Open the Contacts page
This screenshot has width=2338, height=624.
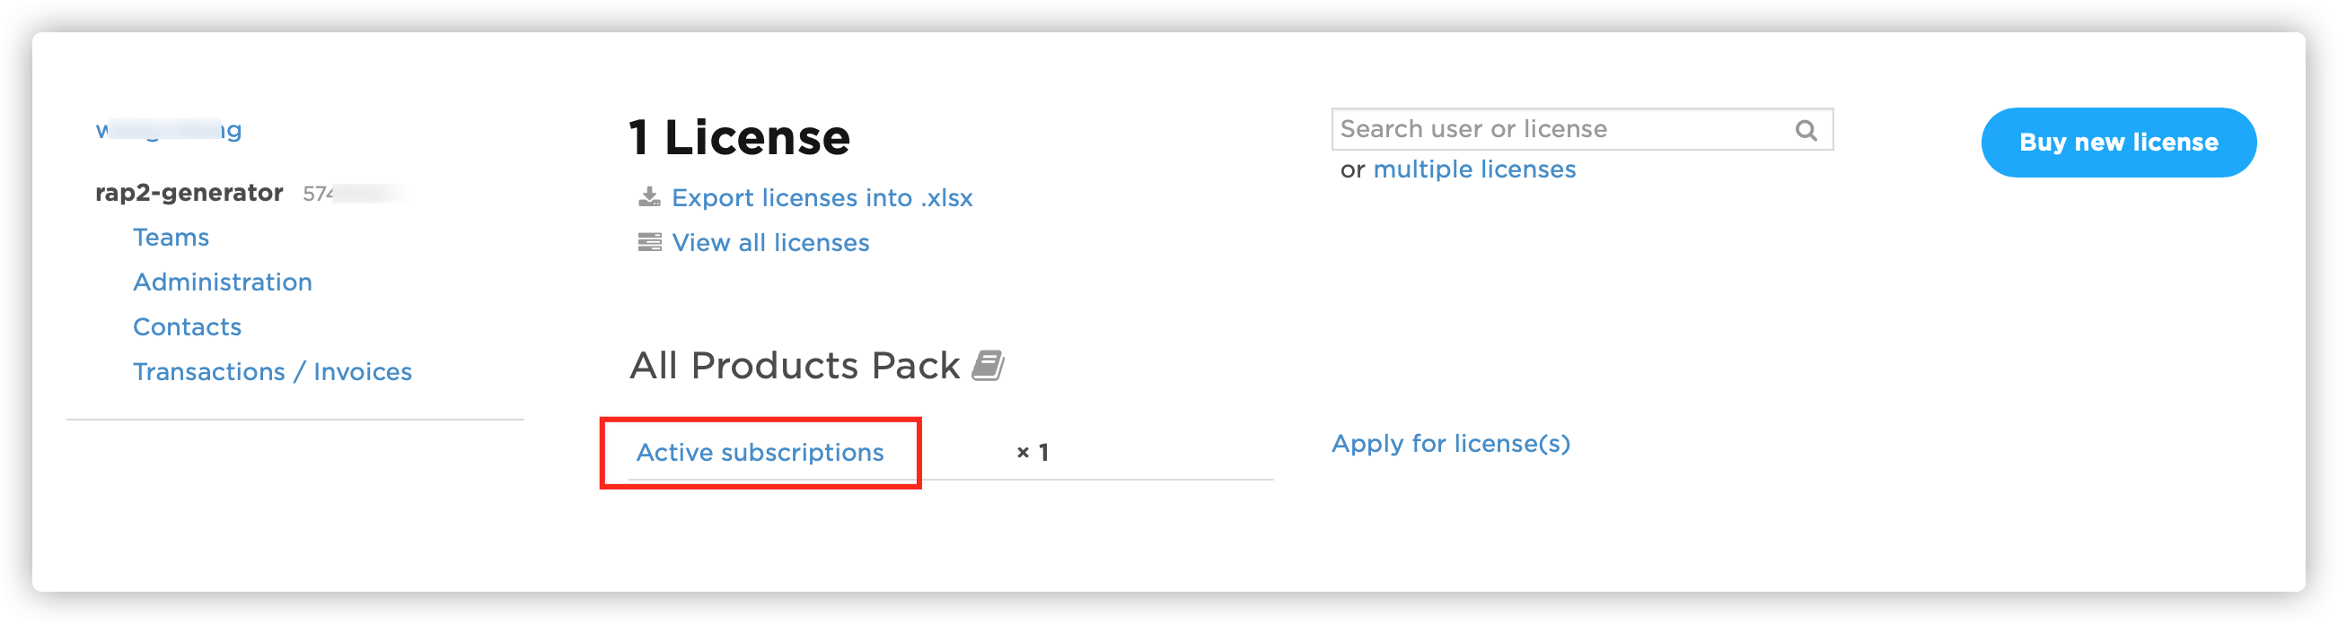point(187,327)
